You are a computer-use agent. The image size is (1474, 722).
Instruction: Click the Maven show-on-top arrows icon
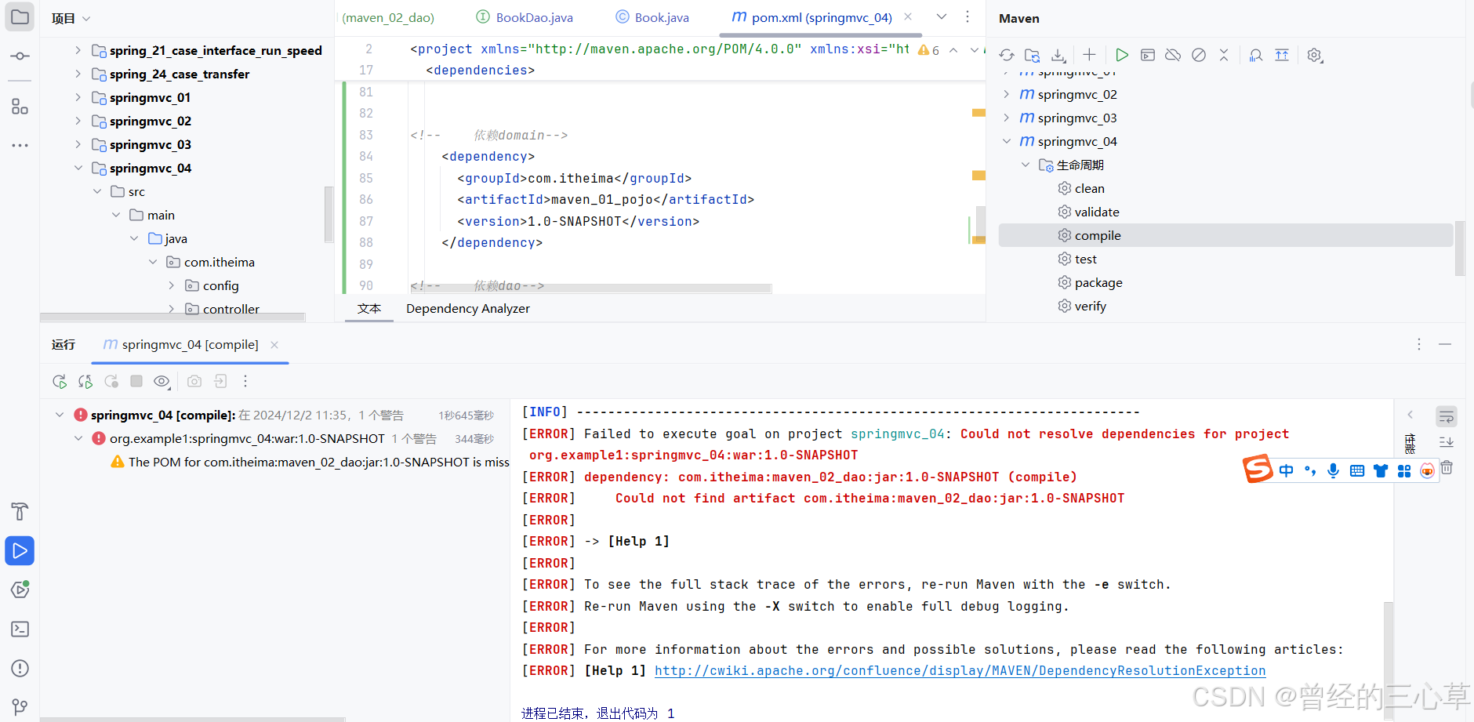(x=1282, y=55)
